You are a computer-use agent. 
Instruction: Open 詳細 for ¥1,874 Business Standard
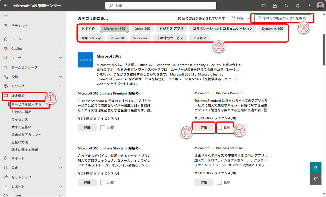(204, 182)
